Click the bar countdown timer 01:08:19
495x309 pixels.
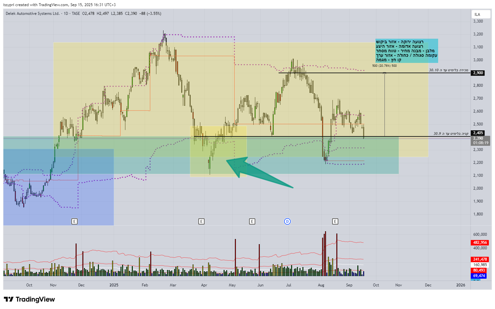480,143
